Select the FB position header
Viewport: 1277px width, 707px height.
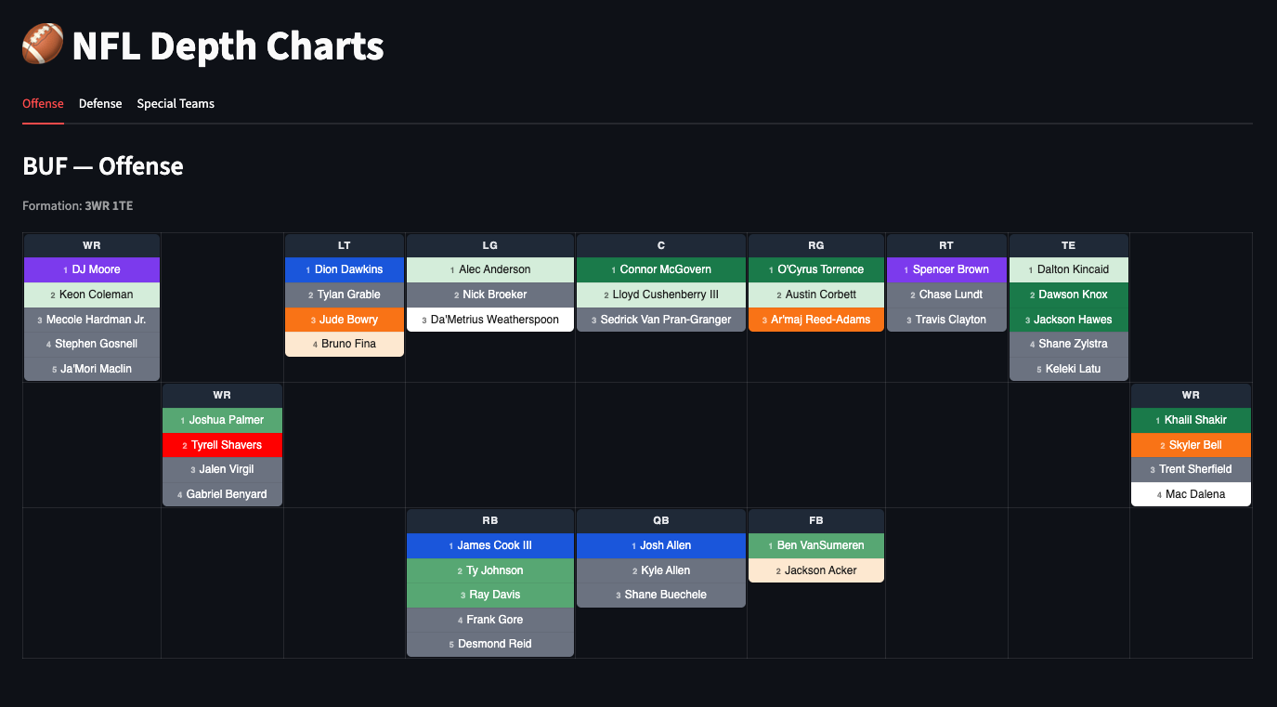pyautogui.click(x=816, y=521)
